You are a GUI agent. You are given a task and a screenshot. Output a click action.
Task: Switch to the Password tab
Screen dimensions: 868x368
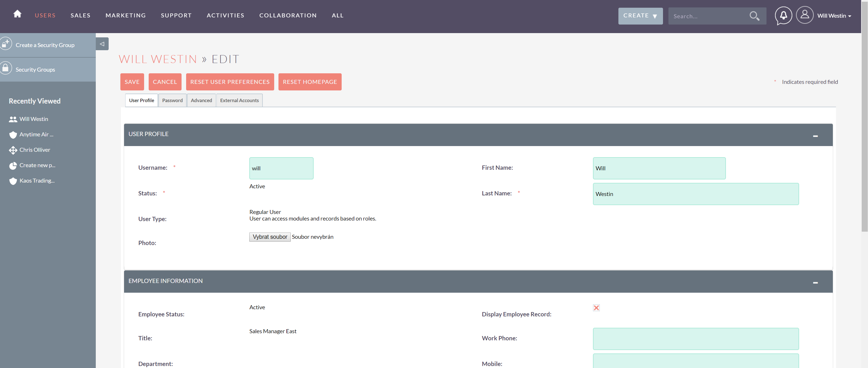[x=172, y=100]
